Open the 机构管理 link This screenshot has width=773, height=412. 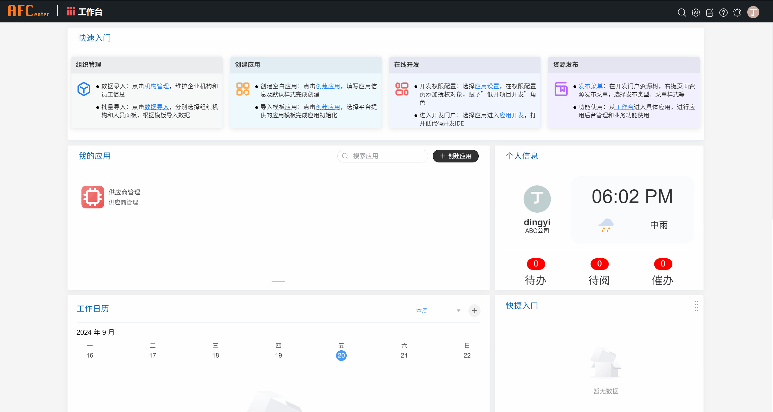click(x=157, y=86)
